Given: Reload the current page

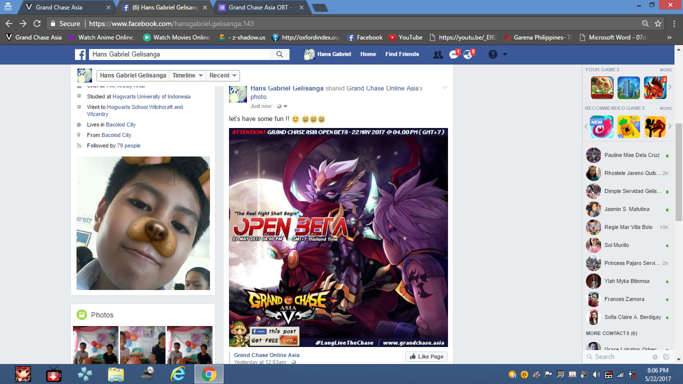Looking at the screenshot, I should 37,23.
